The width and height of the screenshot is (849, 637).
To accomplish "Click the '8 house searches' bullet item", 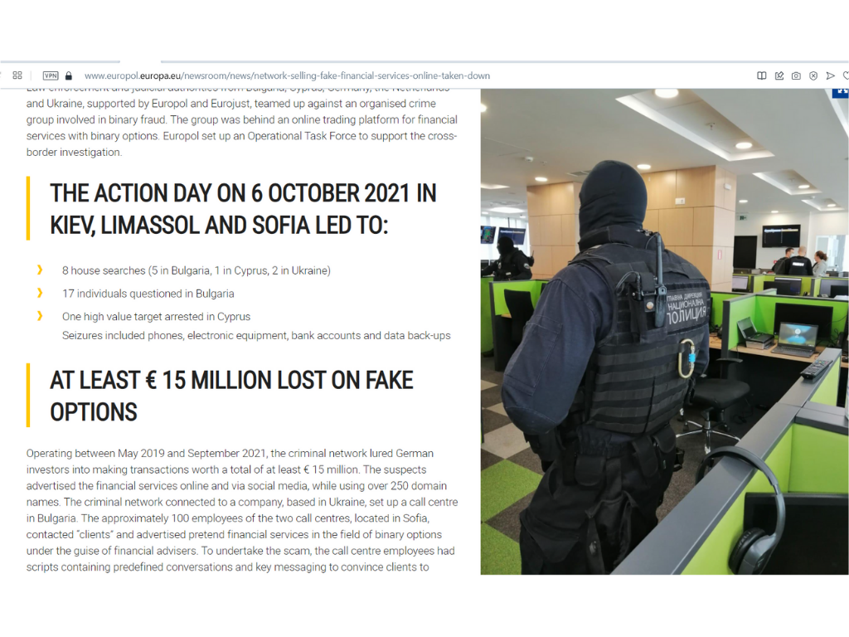I will [x=196, y=270].
